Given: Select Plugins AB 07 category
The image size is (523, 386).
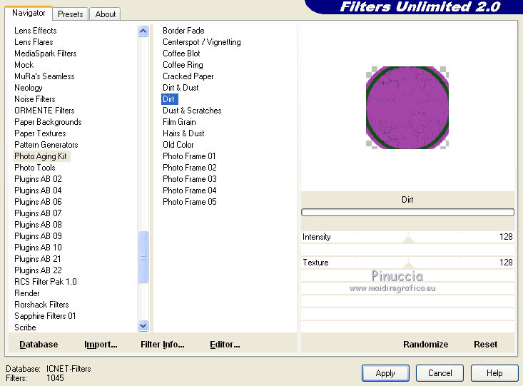Looking at the screenshot, I should tap(38, 213).
